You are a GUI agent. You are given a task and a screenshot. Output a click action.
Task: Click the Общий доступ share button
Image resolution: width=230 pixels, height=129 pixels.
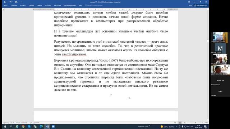201,6
